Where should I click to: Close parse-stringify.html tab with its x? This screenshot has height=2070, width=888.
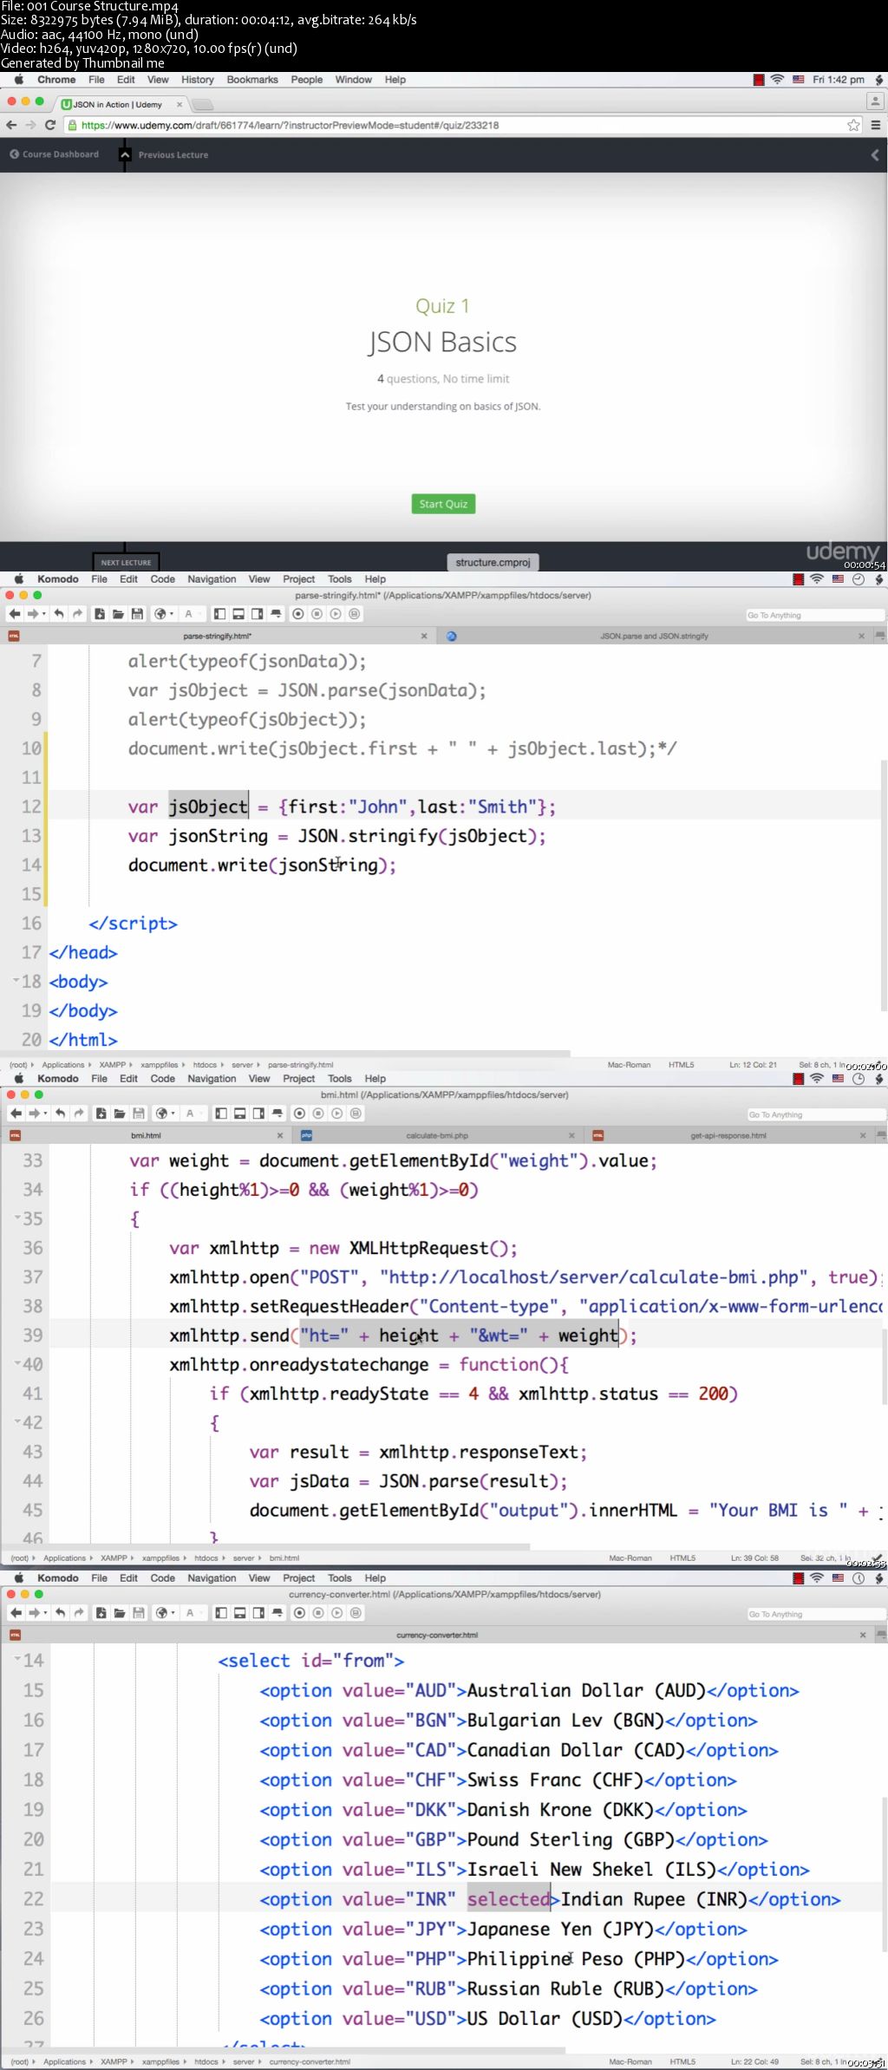point(424,636)
